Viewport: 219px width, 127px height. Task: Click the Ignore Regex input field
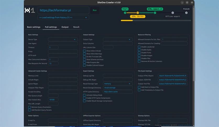coord(63,84)
